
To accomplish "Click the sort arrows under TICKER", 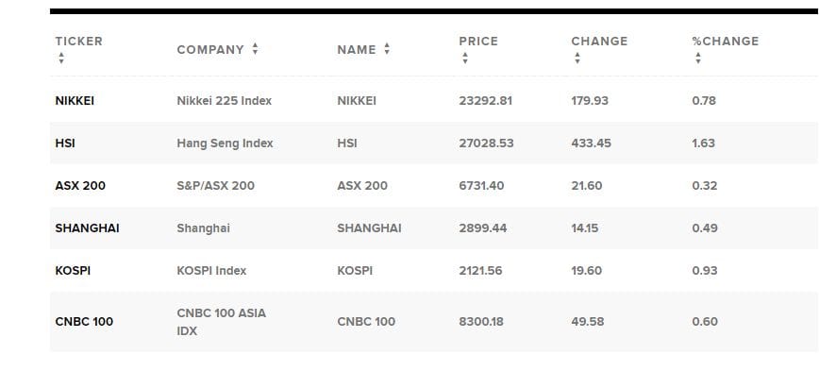I will click(61, 58).
